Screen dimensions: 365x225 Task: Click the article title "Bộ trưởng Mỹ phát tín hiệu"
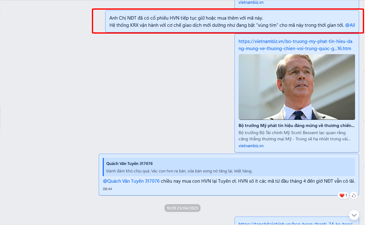(x=296, y=125)
